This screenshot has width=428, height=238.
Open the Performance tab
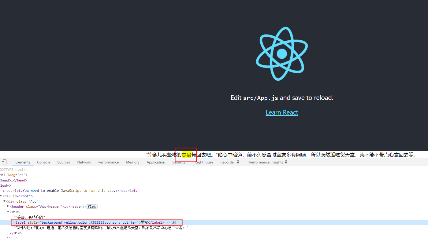(109, 162)
